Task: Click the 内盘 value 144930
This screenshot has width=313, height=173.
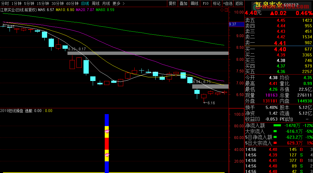Action: [x=305, y=101]
